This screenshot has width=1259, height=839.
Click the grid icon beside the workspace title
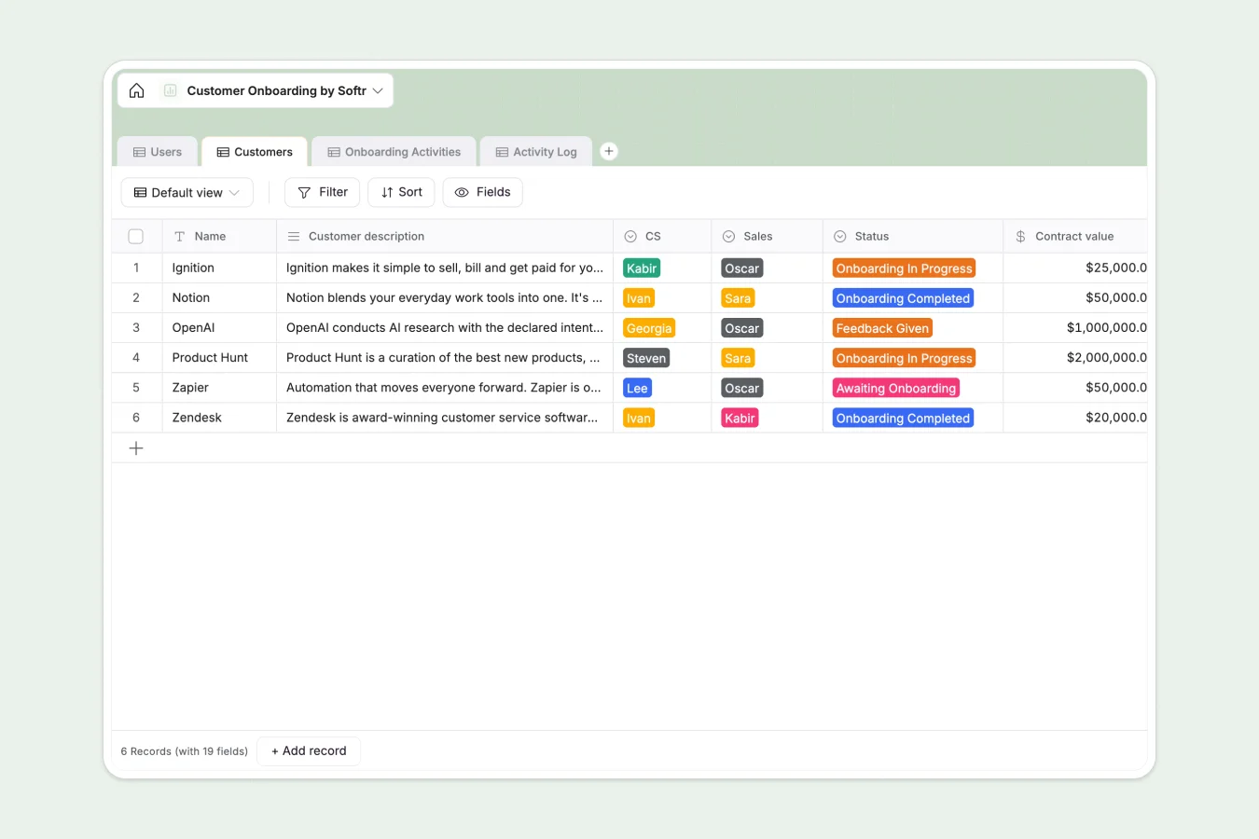point(170,90)
